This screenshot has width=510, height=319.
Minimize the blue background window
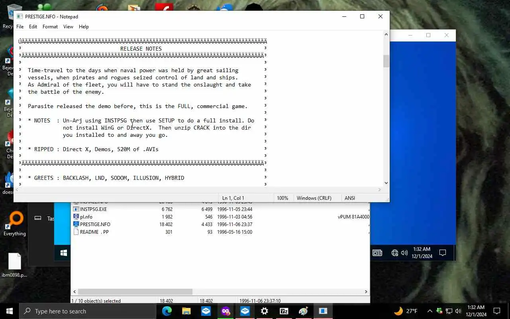pos(410,35)
